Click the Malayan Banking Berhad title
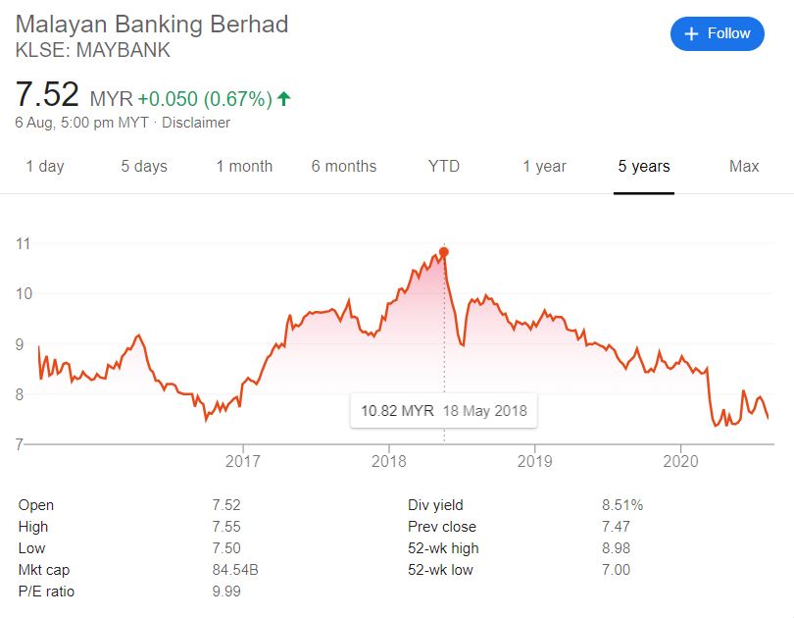The width and height of the screenshot is (794, 618). pyautogui.click(x=152, y=25)
